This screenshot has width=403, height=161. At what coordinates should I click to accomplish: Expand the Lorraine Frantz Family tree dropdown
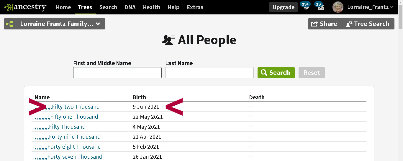pos(60,24)
